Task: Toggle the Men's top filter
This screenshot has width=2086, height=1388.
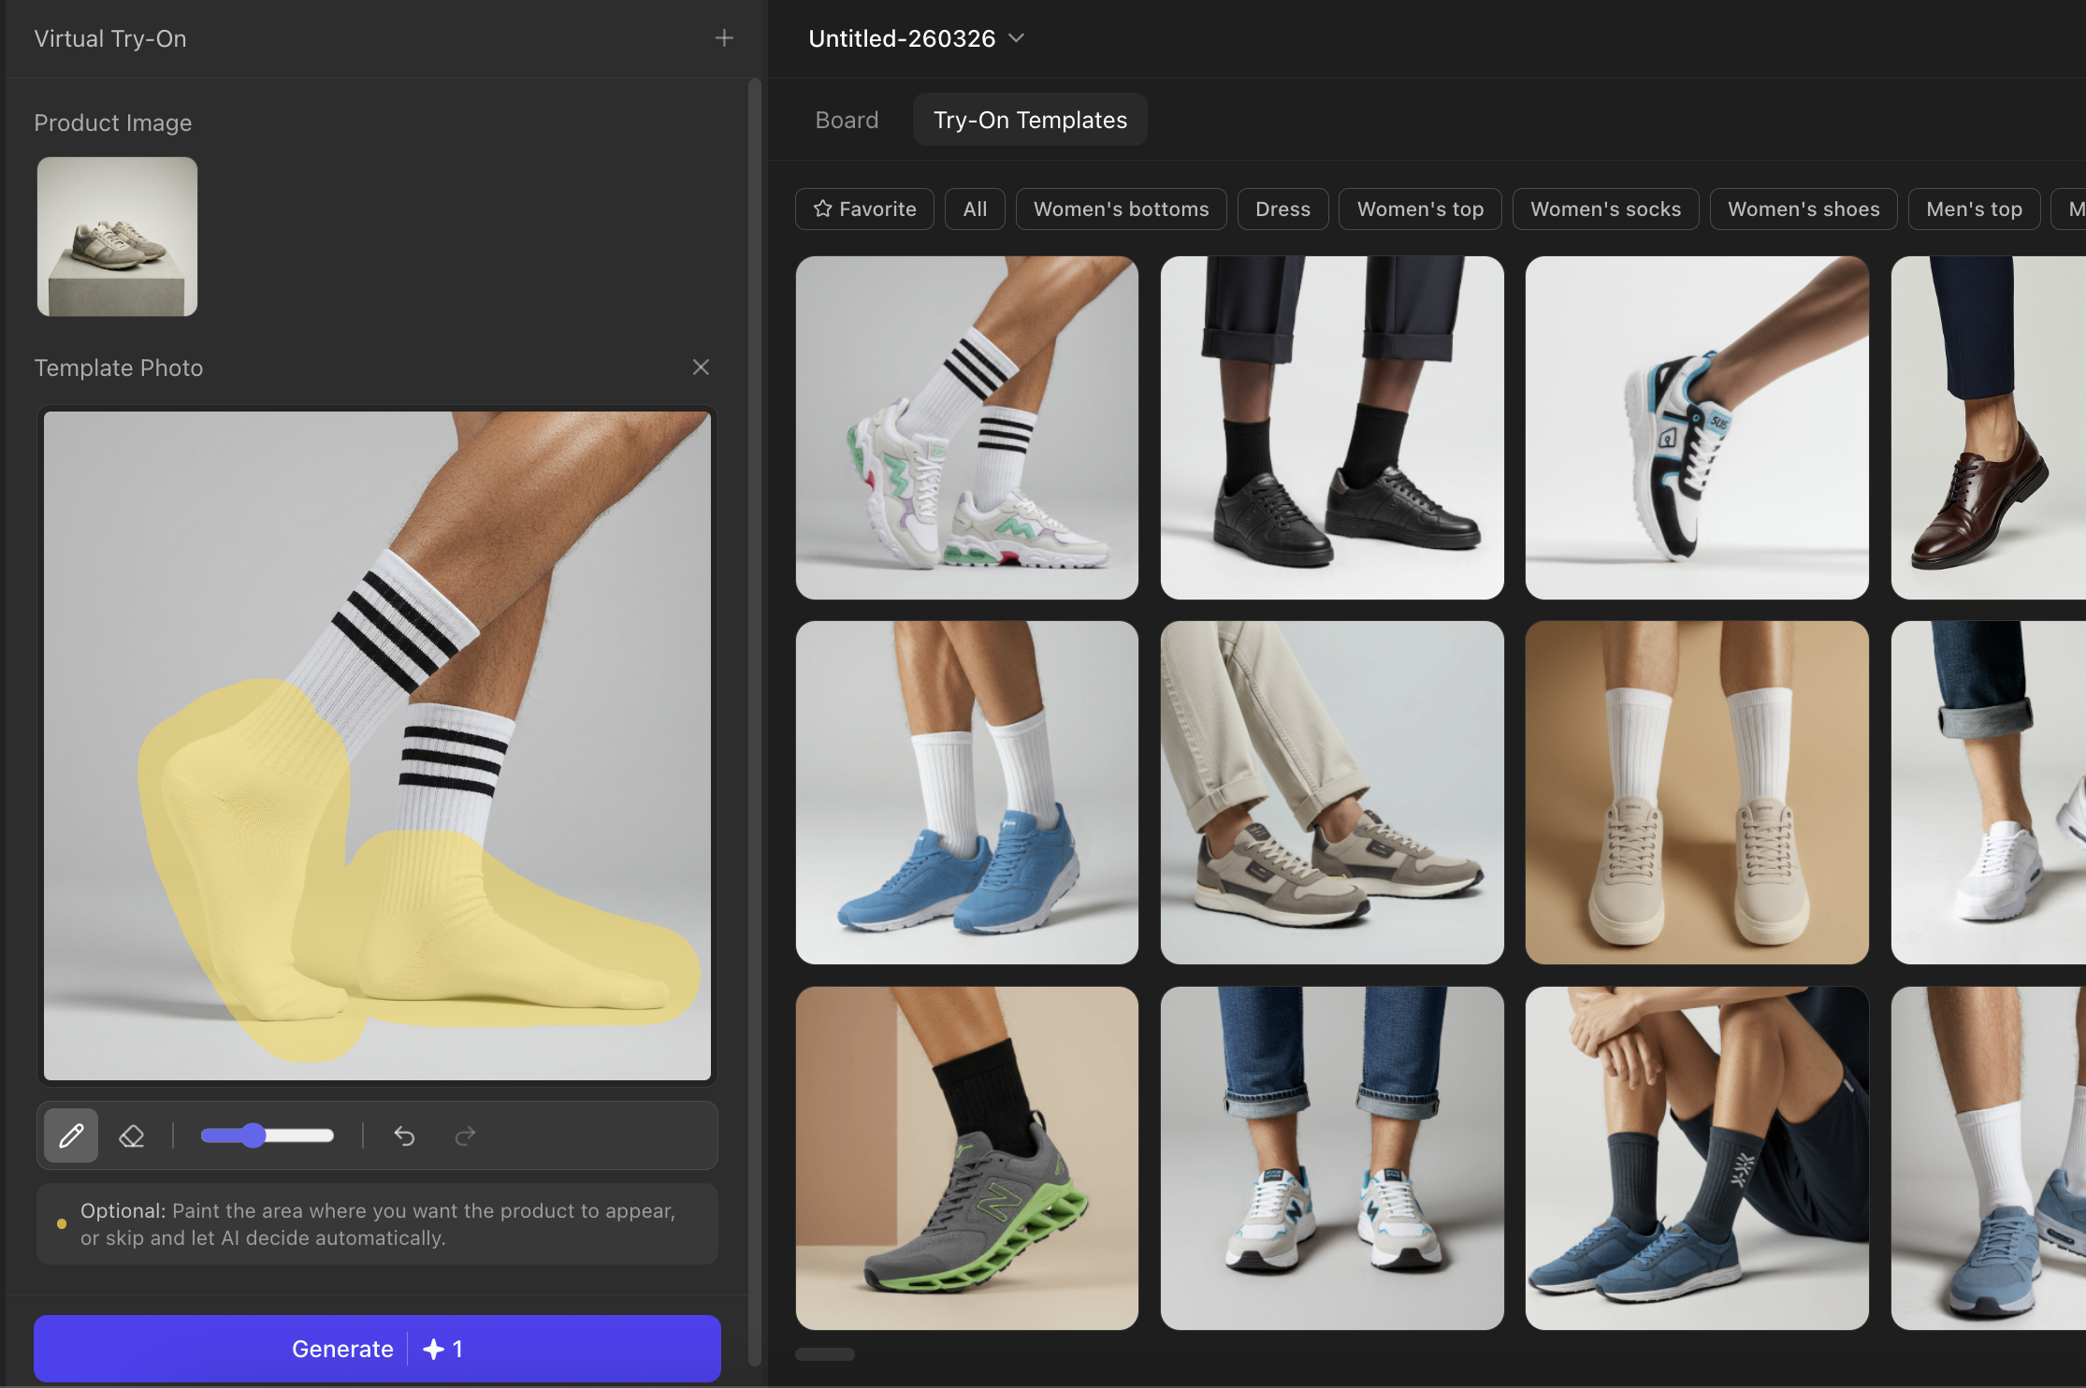Action: (1974, 209)
